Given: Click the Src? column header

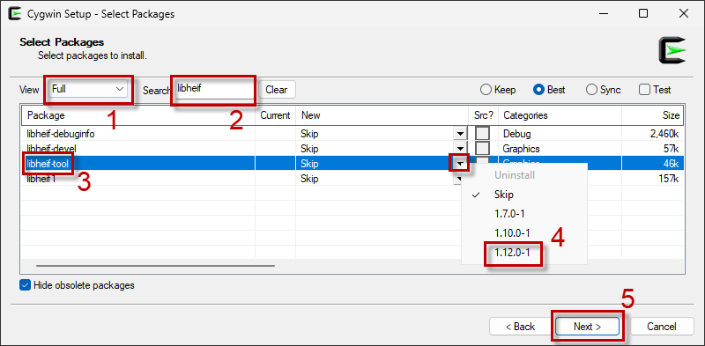Looking at the screenshot, I should (x=483, y=115).
